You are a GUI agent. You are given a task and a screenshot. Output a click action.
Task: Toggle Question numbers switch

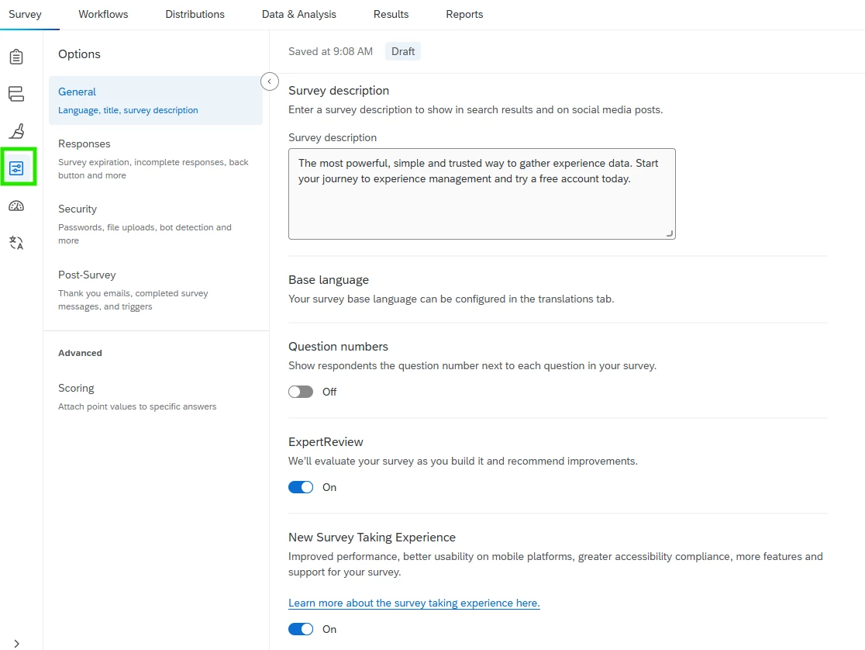point(301,392)
